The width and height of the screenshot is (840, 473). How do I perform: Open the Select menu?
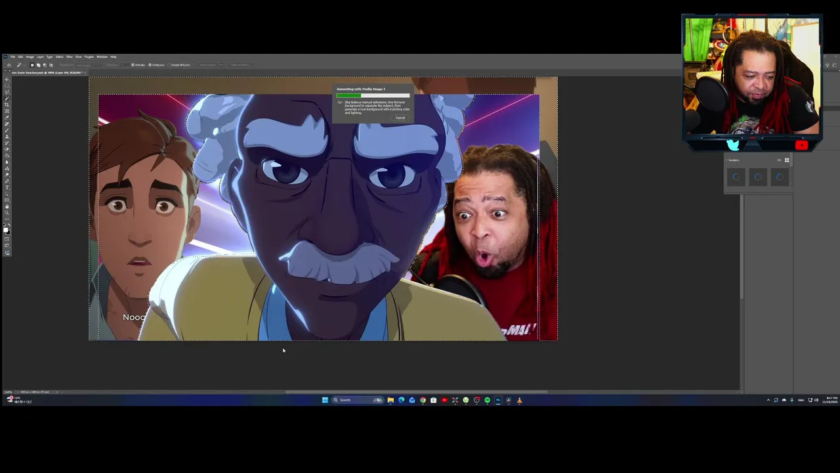click(x=60, y=56)
